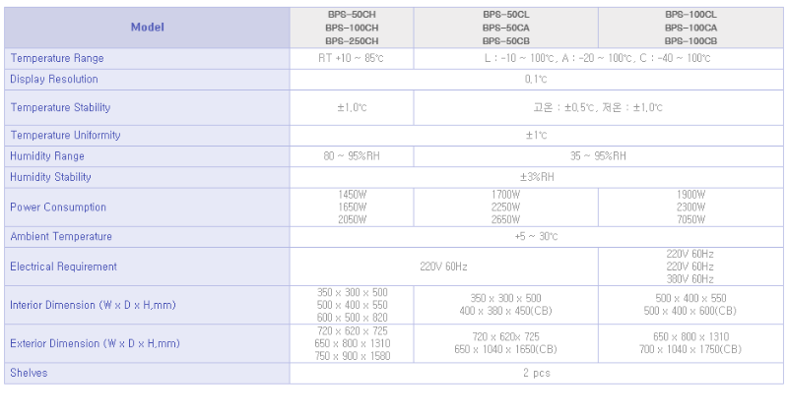Viewport: 788px width, 415px height.
Task: Click the 0.1℃ display resolution value
Action: pyautogui.click(x=536, y=79)
